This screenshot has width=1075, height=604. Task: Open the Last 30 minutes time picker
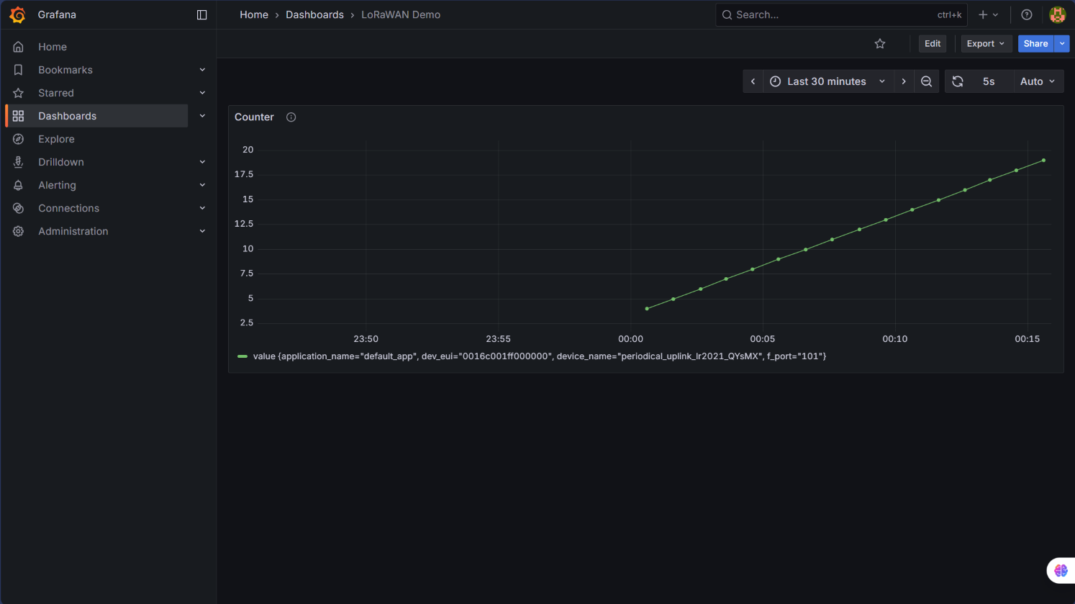(827, 81)
